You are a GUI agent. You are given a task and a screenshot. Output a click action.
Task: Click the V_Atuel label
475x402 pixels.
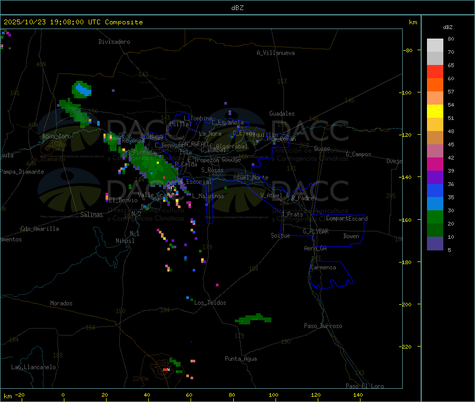pos(271,195)
